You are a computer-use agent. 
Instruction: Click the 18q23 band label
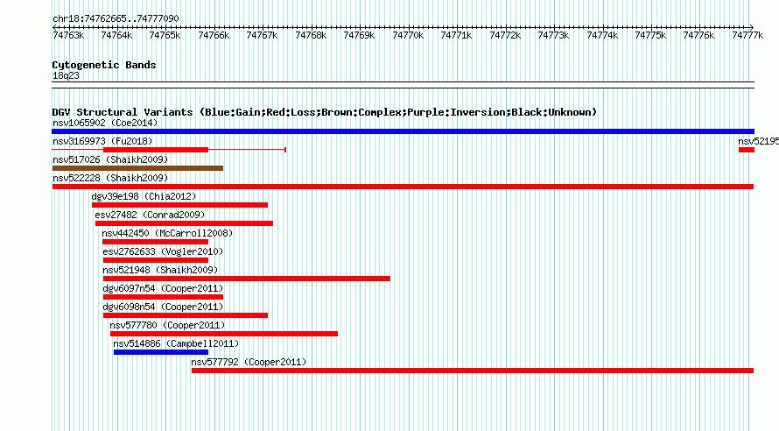click(x=66, y=76)
